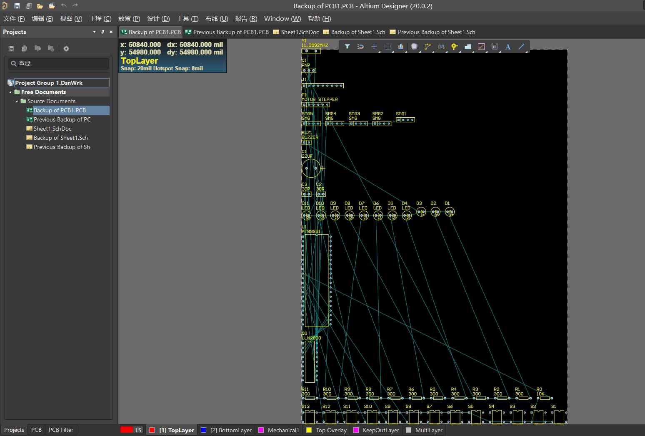Open the 工程 (C) menu

[x=100, y=19]
